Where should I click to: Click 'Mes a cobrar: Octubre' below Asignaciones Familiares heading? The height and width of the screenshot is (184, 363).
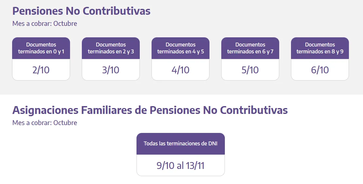click(x=45, y=123)
